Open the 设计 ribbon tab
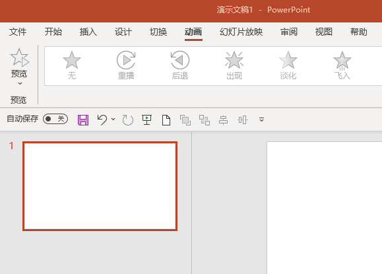This screenshot has height=274, width=382. [x=123, y=32]
